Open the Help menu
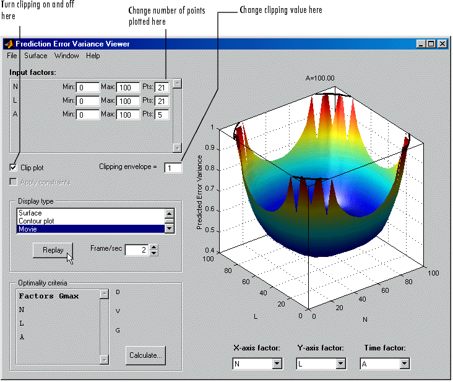The width and height of the screenshot is (453, 382). coord(93,56)
